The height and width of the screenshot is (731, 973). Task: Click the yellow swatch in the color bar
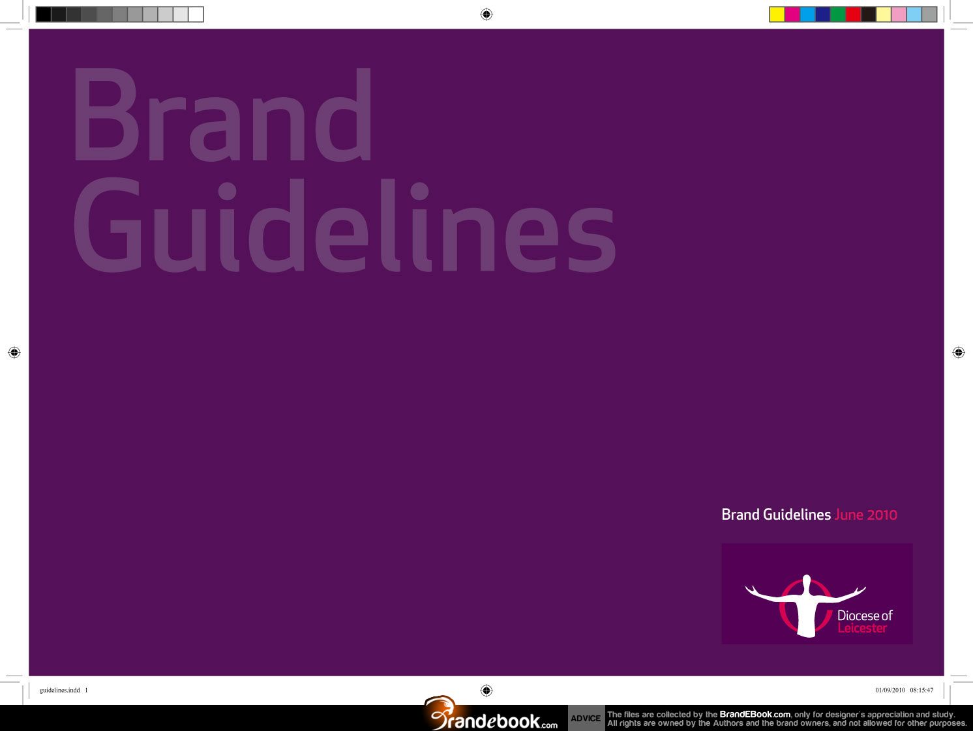click(x=777, y=14)
